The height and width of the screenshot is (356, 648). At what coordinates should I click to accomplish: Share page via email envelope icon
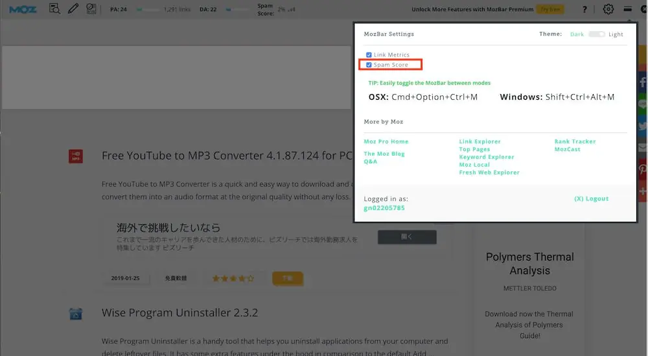click(x=643, y=148)
